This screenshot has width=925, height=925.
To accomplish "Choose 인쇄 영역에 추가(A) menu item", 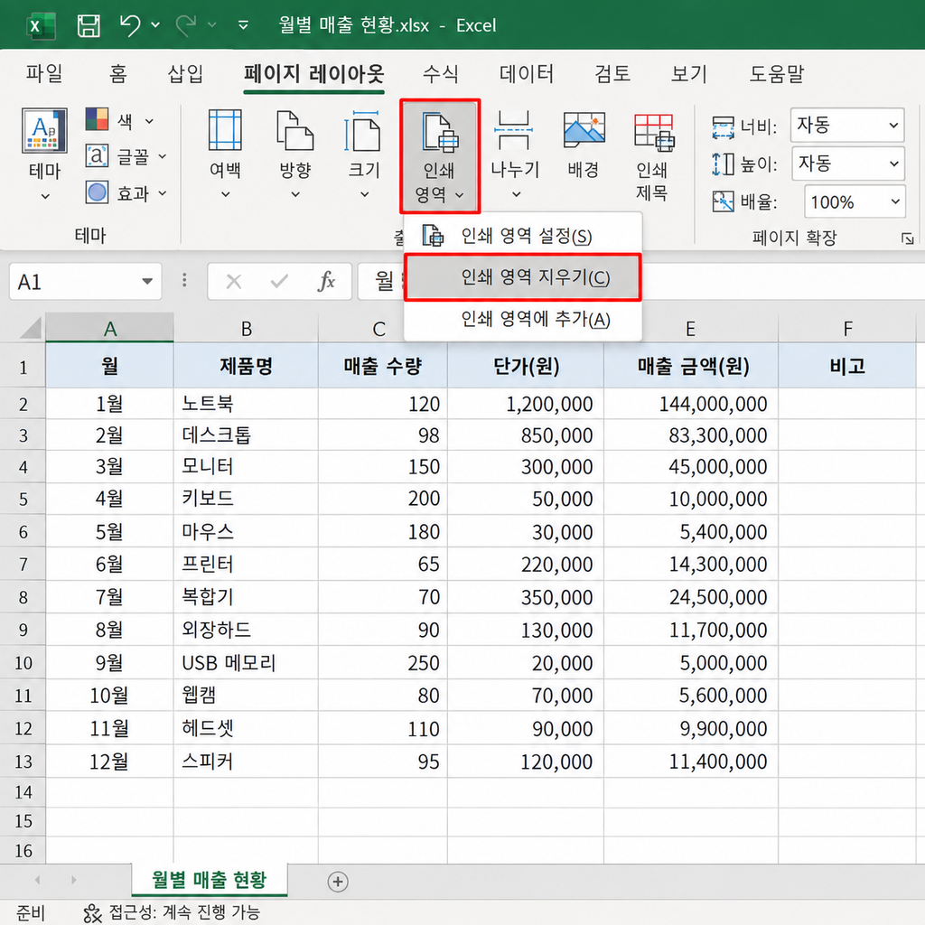I will click(x=523, y=319).
